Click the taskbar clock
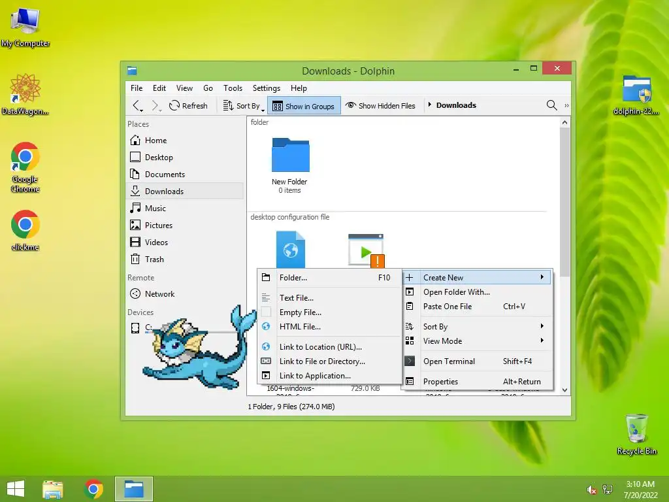The height and width of the screenshot is (502, 669). click(x=640, y=490)
